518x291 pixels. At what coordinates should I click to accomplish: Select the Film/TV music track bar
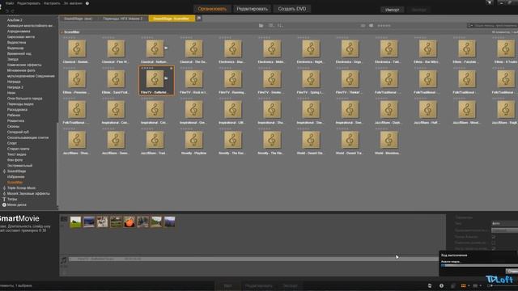point(253,259)
